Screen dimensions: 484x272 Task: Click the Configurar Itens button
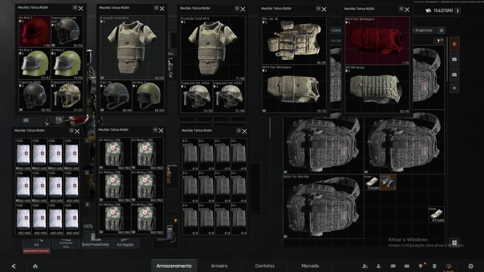(x=66, y=244)
